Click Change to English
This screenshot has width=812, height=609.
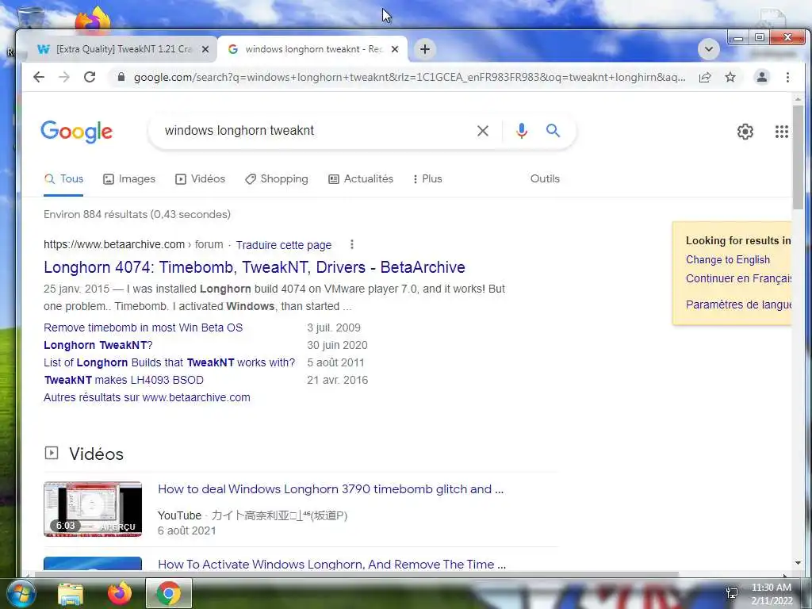[728, 260]
